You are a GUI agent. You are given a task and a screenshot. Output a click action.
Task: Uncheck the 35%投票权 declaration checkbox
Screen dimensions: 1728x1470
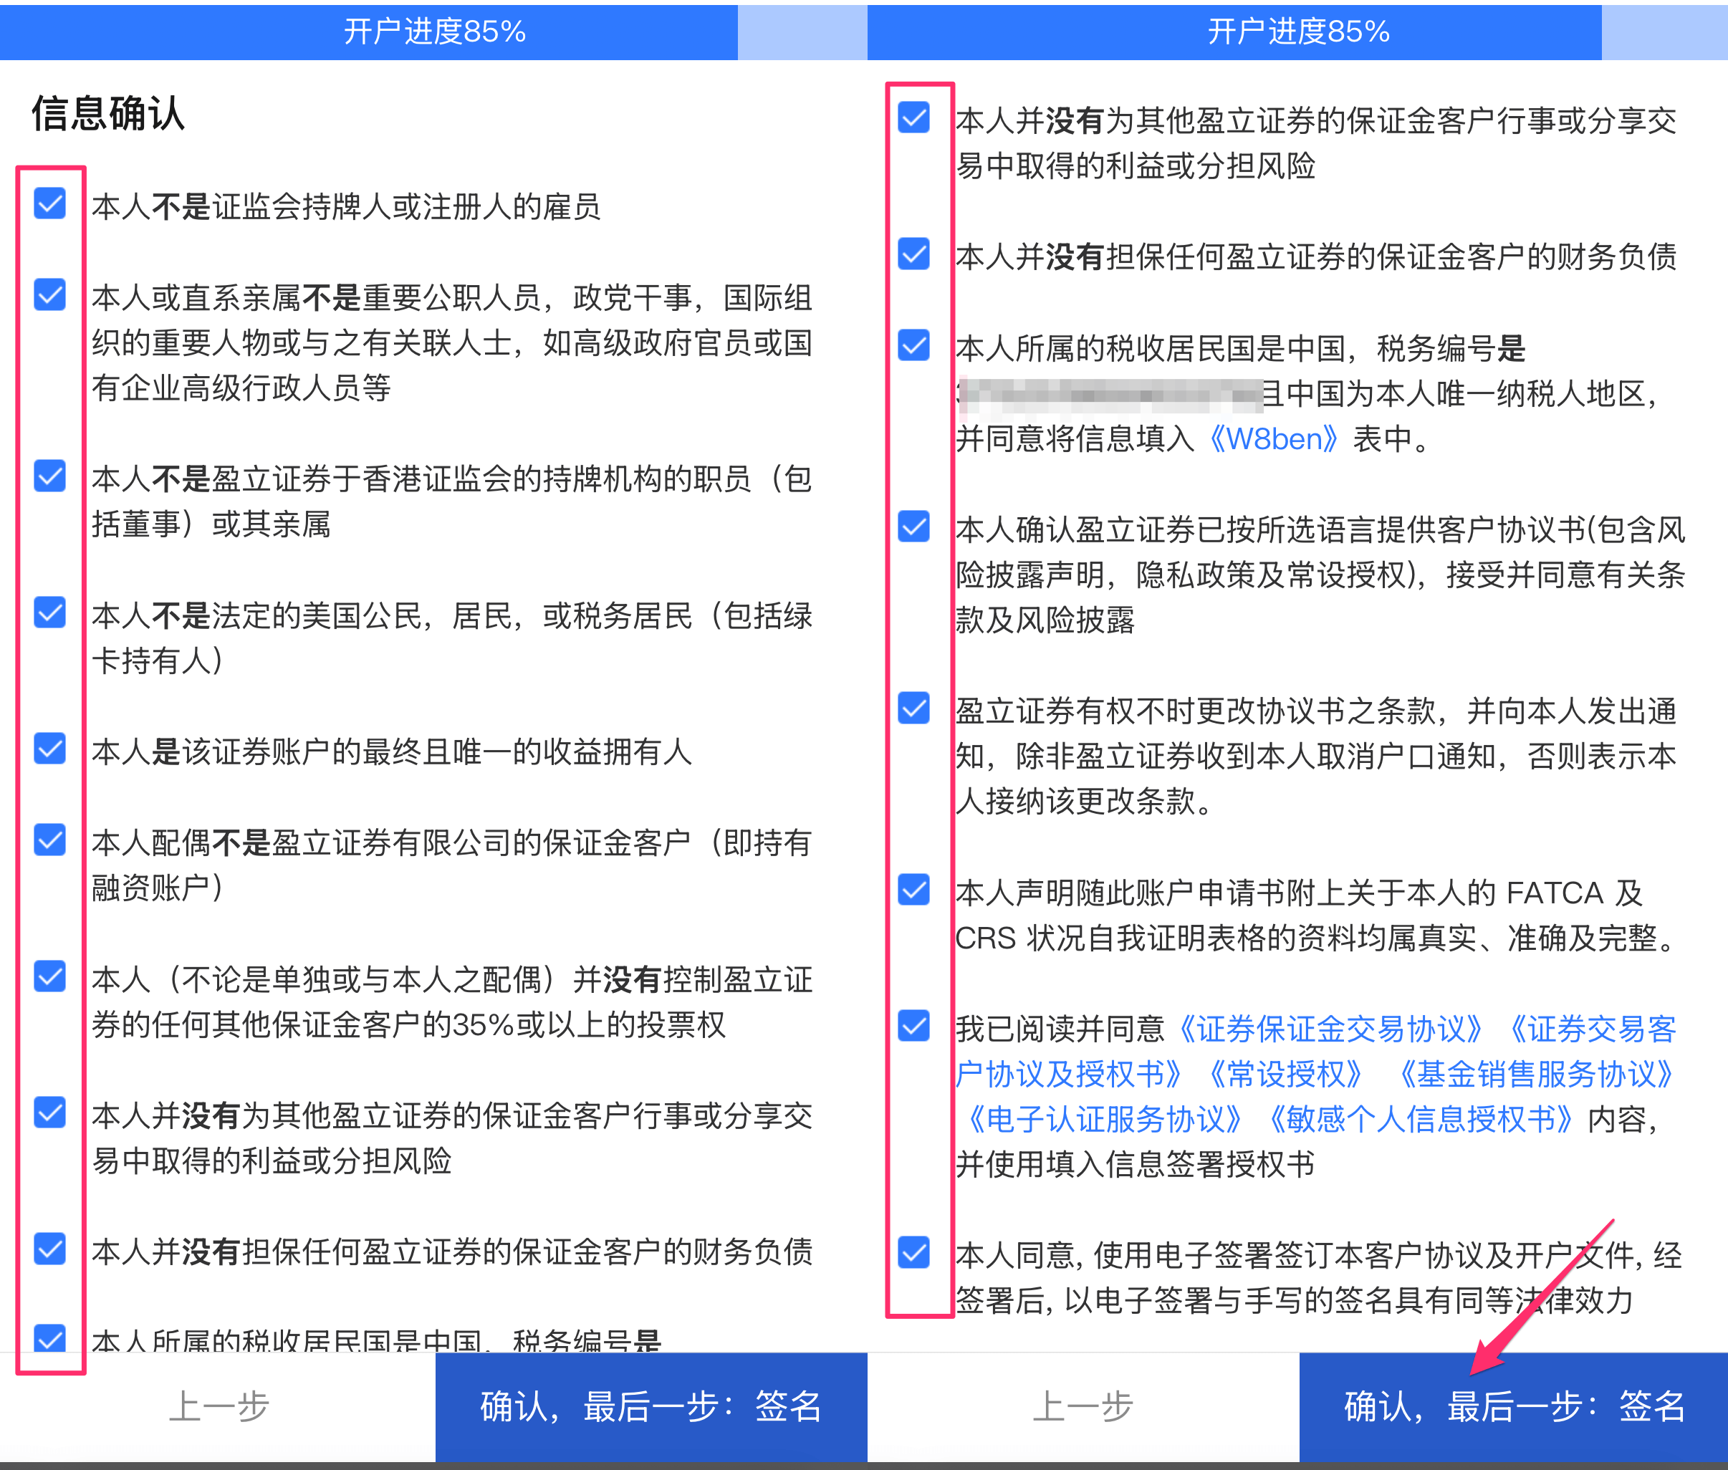pos(50,976)
